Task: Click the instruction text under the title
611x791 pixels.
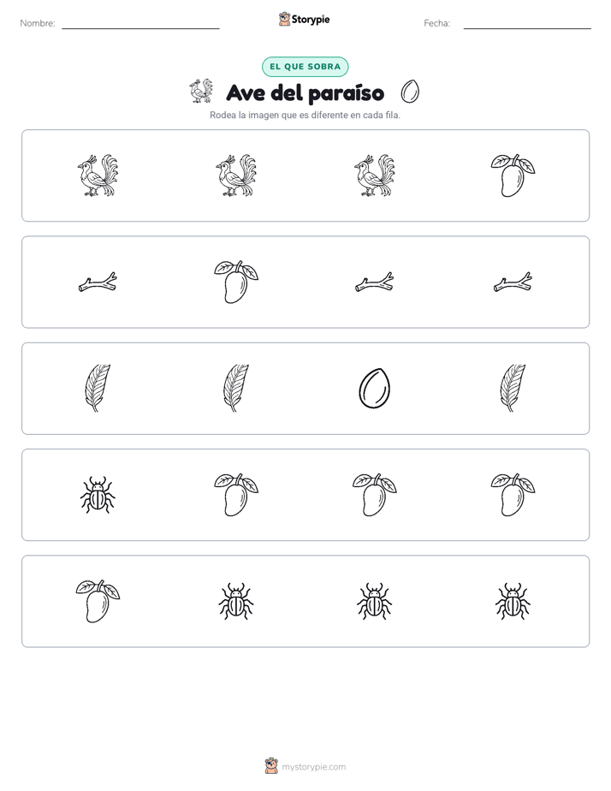Action: [305, 115]
